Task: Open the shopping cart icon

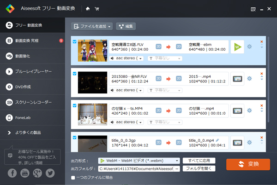Action: [x=97, y=9]
